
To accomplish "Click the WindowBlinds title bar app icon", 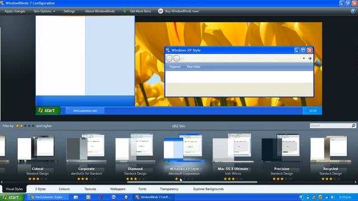I will [2, 3].
